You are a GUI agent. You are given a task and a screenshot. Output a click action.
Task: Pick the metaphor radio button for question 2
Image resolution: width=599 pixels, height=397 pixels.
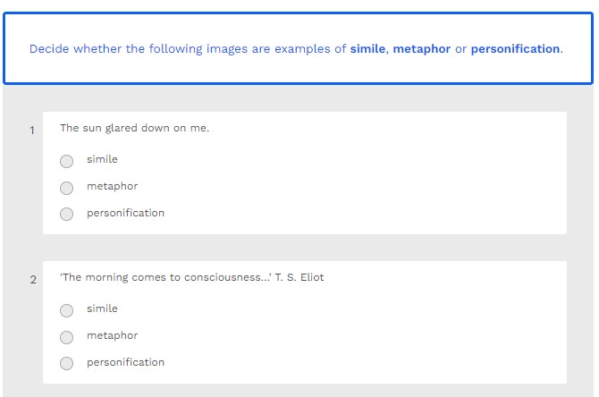[67, 337]
